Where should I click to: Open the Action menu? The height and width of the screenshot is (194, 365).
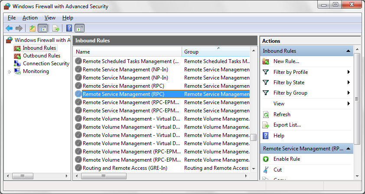(x=30, y=18)
